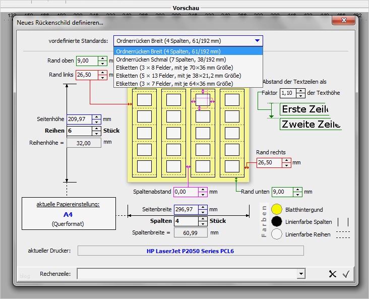This screenshot has height=299, width=369.
Task: Click the X cancel icon
Action: pos(332,274)
